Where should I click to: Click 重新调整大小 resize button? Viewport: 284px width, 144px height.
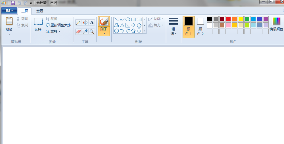click(x=59, y=25)
